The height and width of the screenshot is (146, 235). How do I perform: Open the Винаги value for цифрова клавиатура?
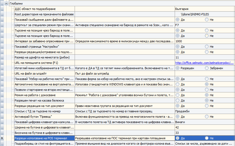coord(205,122)
